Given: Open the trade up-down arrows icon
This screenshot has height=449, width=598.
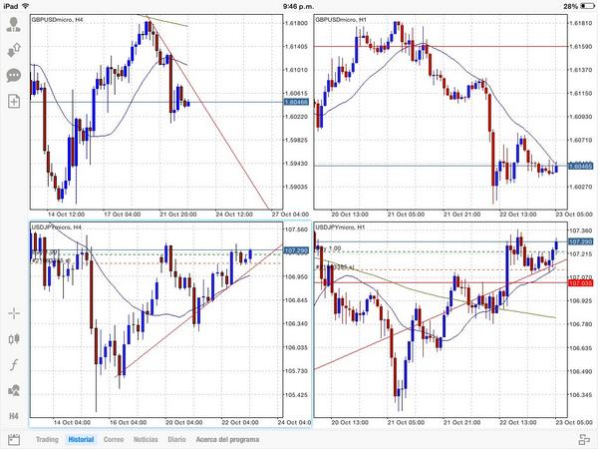Looking at the screenshot, I should pos(14,50).
